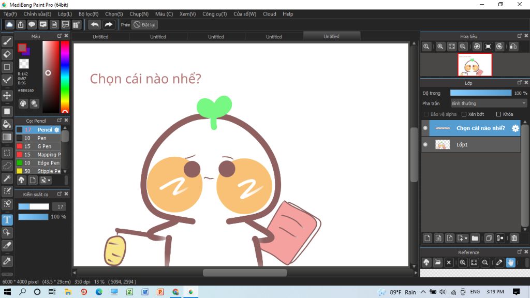Open the Lớp(L) menu
530x298 pixels.
(65, 14)
